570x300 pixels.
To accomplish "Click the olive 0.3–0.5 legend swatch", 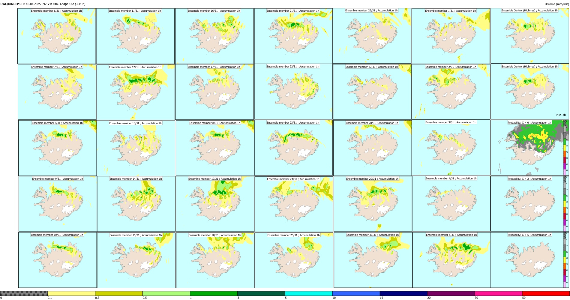I will [119, 293].
